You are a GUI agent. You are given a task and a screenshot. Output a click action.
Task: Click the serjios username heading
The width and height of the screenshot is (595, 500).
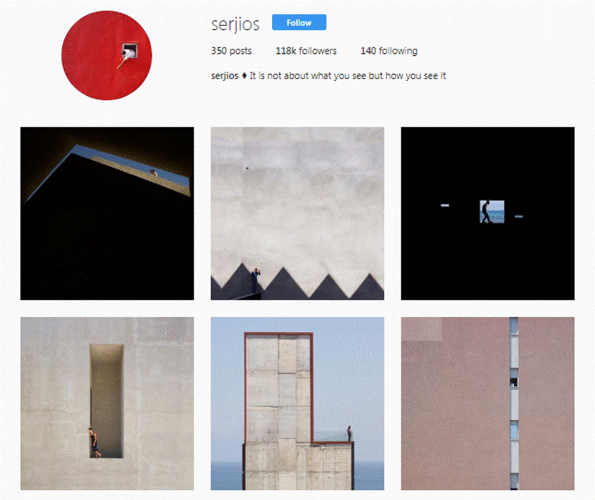pyautogui.click(x=235, y=24)
